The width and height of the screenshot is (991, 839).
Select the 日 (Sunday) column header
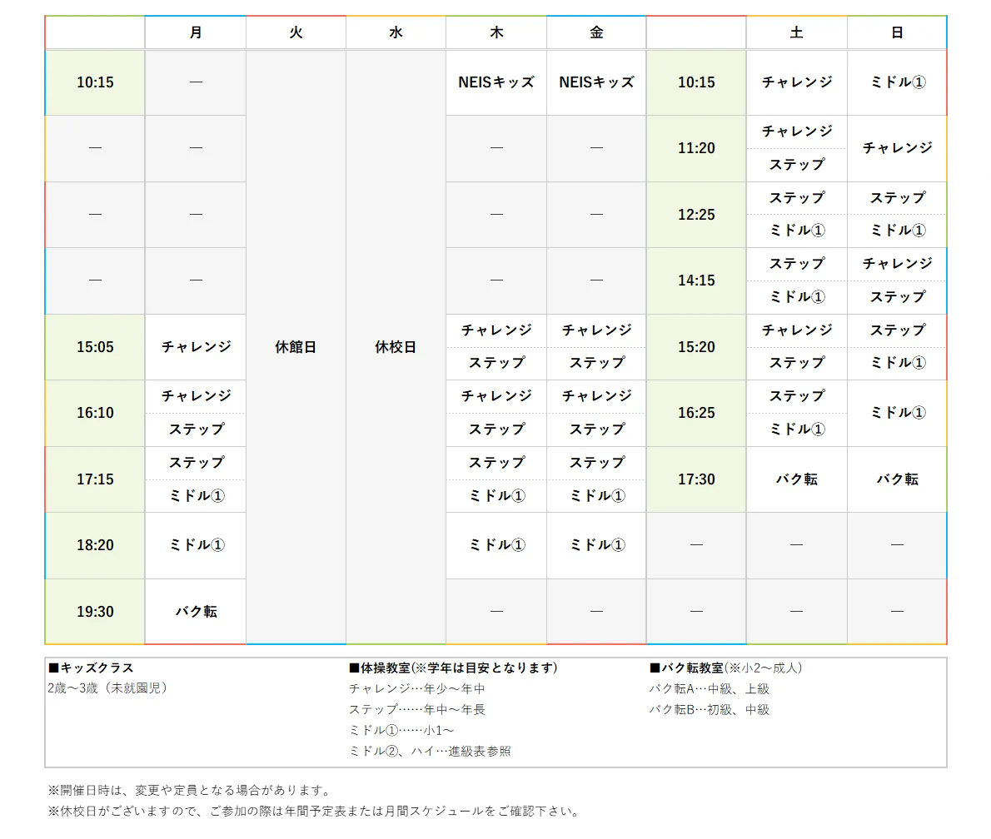(x=897, y=33)
